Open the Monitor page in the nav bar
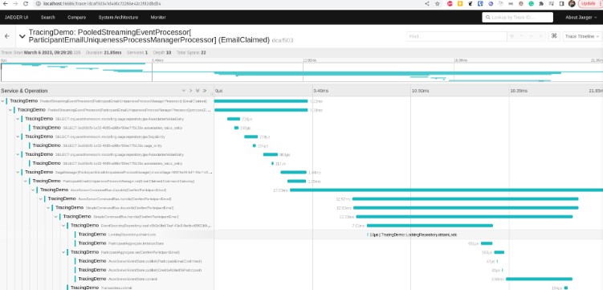The width and height of the screenshot is (603, 290). tap(158, 18)
